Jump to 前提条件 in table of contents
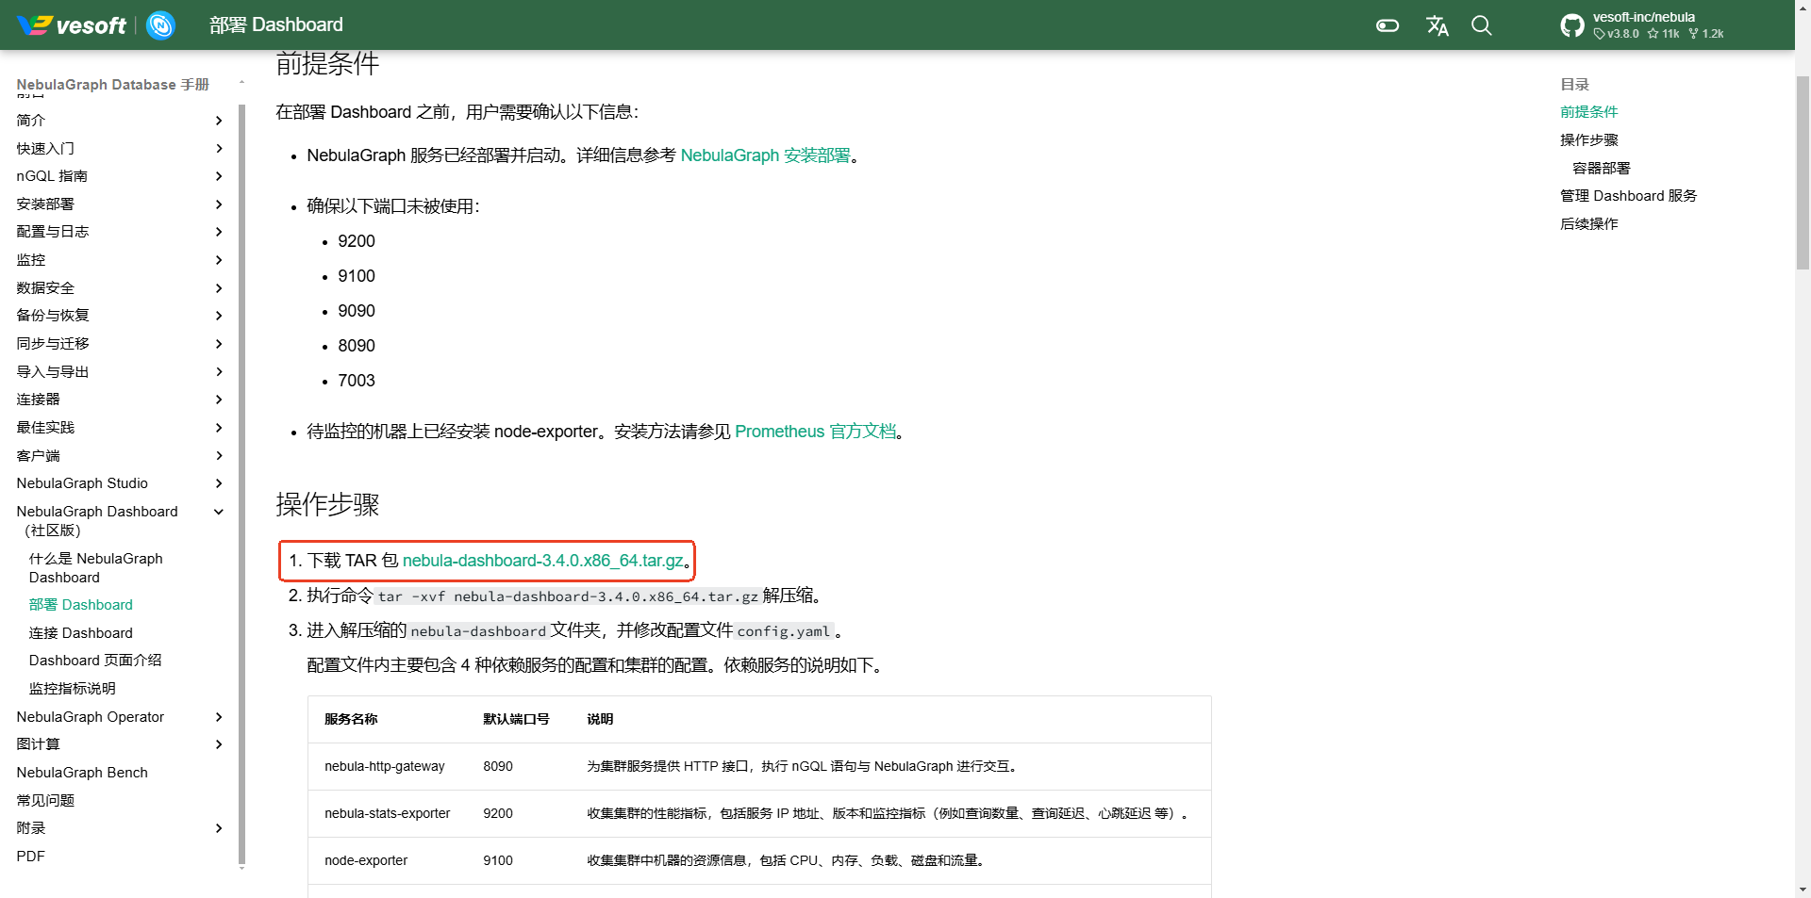 pyautogui.click(x=1588, y=112)
